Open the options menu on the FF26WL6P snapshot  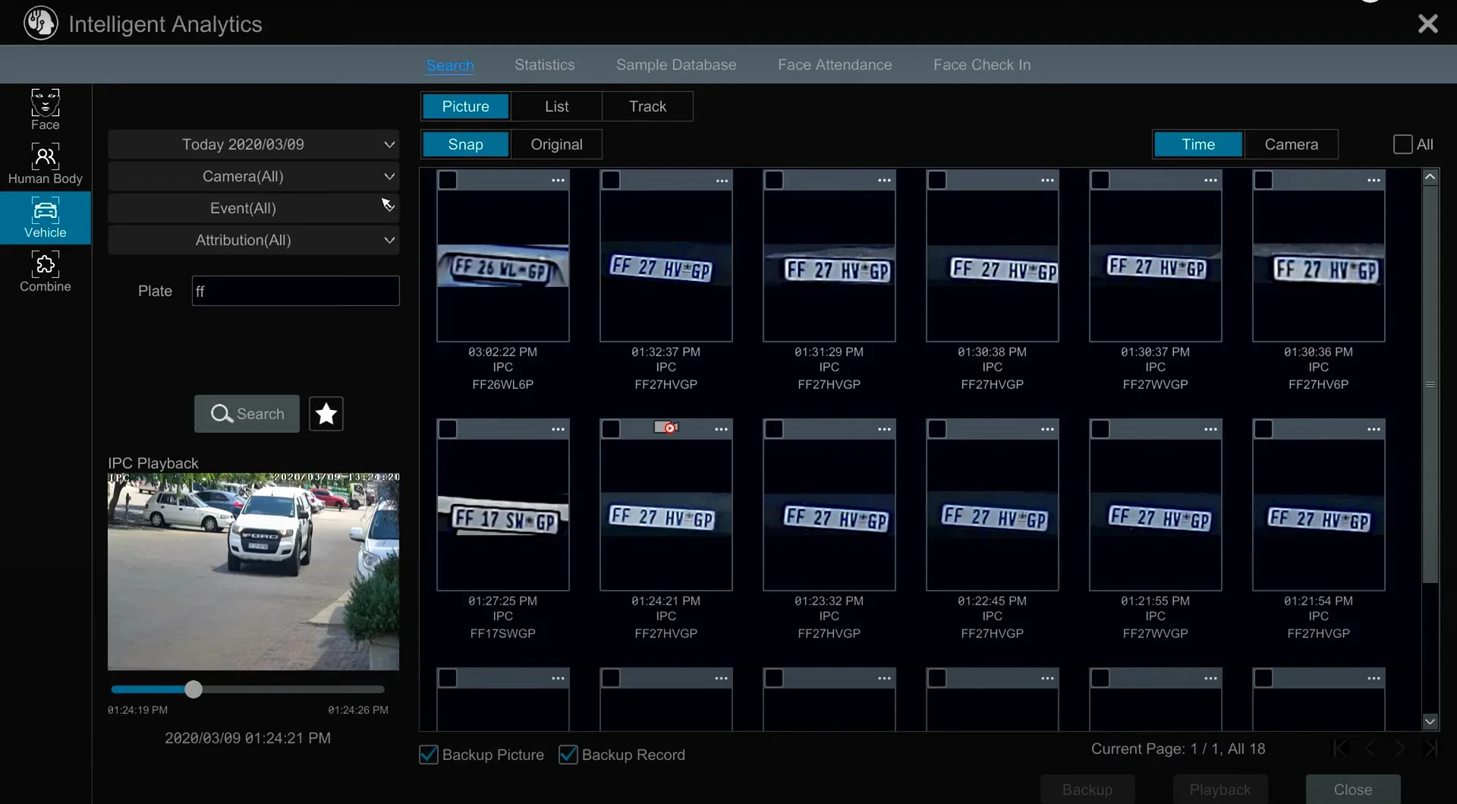click(559, 180)
